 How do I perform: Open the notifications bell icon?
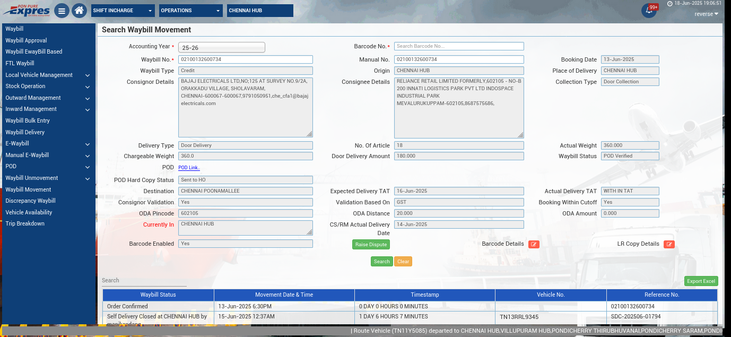[648, 11]
